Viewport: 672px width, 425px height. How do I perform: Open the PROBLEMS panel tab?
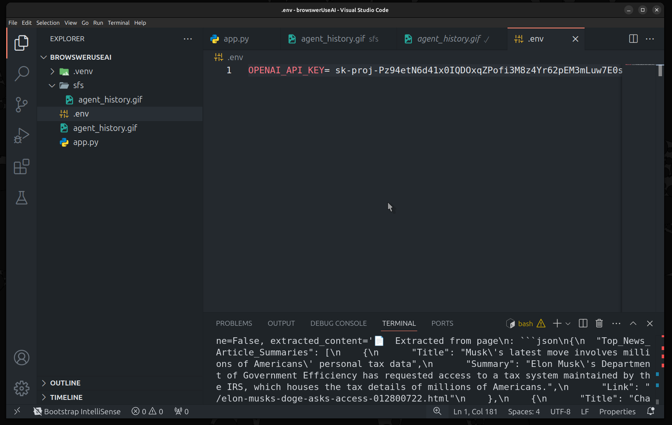point(234,323)
